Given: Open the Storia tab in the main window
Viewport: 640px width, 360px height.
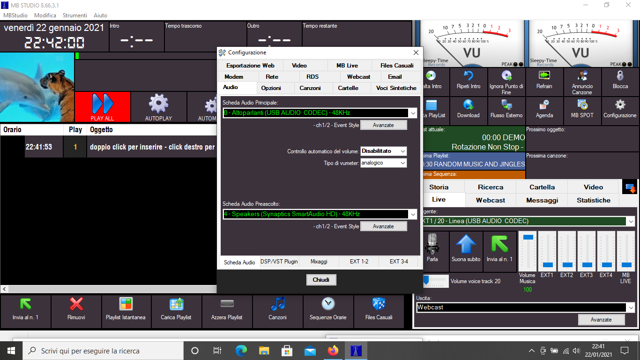Looking at the screenshot, I should [x=439, y=187].
